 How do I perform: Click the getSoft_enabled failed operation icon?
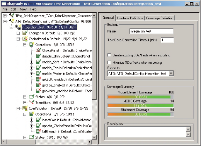click(38, 79)
